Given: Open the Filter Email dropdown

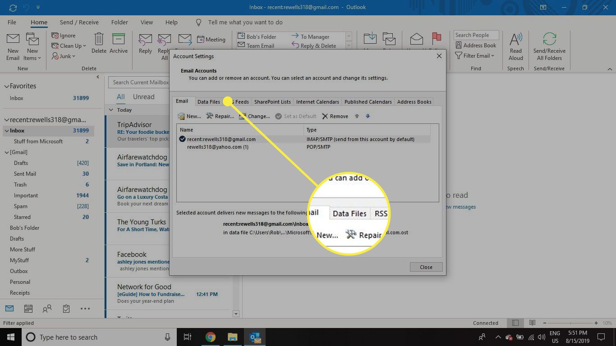Looking at the screenshot, I should tap(475, 56).
